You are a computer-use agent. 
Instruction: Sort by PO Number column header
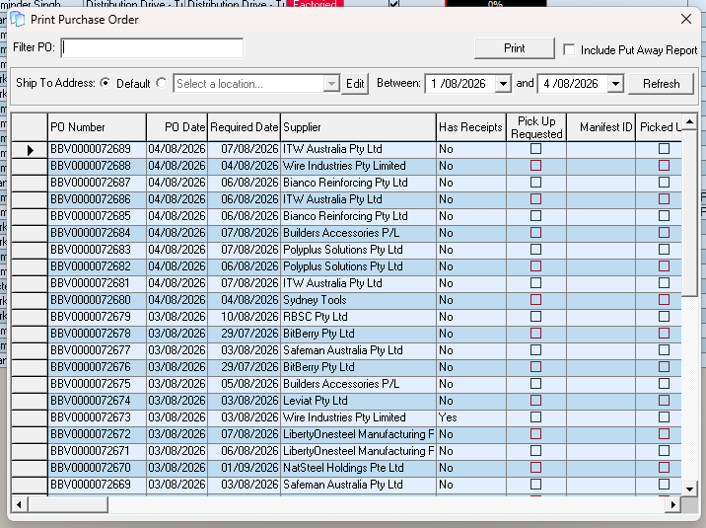[97, 127]
